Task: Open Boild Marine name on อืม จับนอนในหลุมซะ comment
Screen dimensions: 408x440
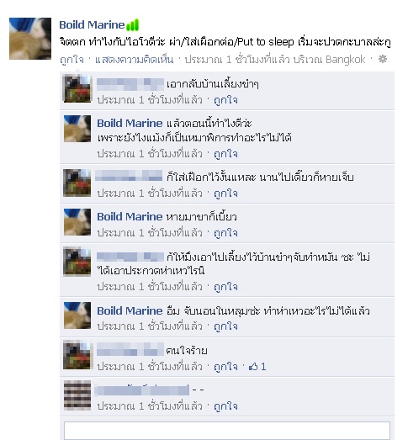Action: (x=130, y=311)
